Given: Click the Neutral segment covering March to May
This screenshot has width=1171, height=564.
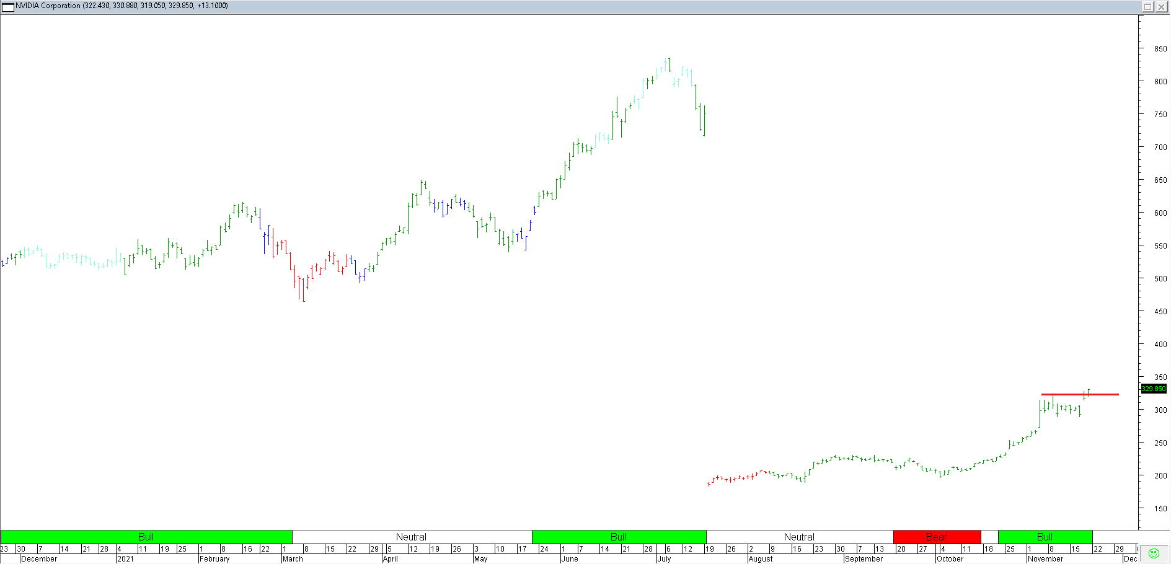Looking at the screenshot, I should (x=412, y=537).
